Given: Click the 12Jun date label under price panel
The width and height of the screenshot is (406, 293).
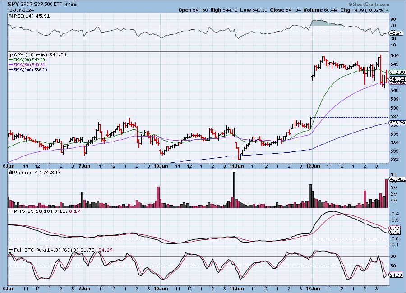Looking at the screenshot, I should pos(313,166).
